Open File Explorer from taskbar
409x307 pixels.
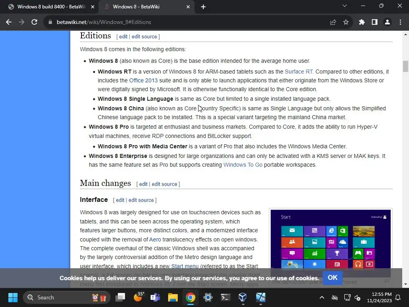tap(173, 297)
